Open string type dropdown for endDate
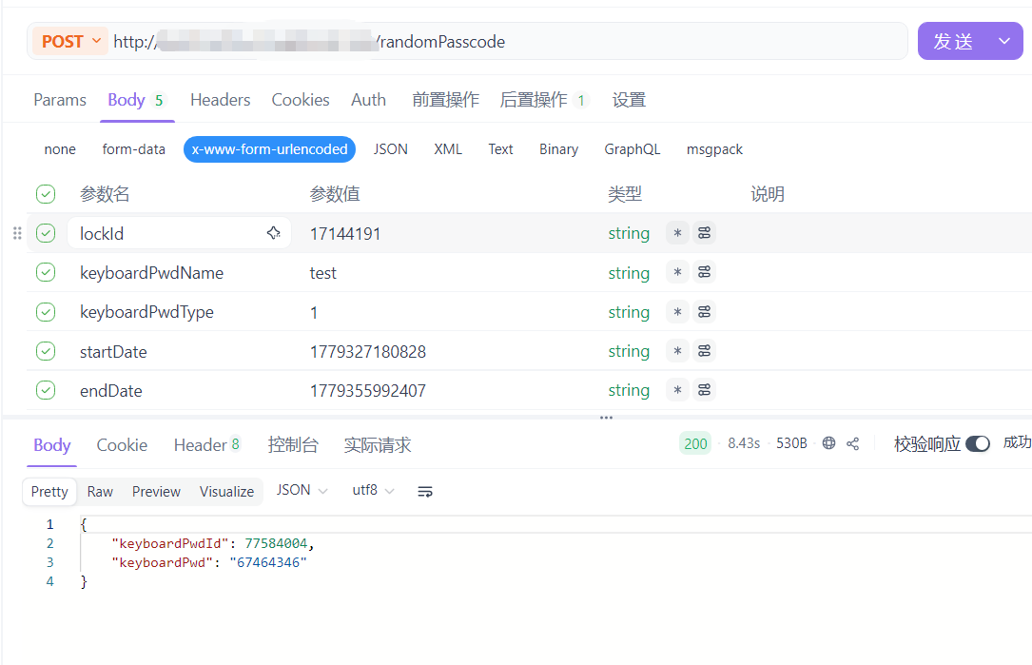The width and height of the screenshot is (1032, 665). 629,390
